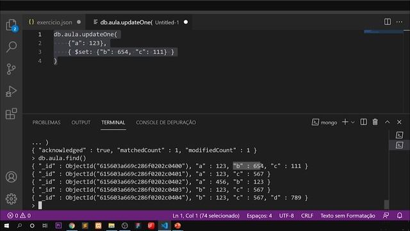Click the $set line in the editor
Viewport: 410px width, 231px height.
(x=121, y=52)
